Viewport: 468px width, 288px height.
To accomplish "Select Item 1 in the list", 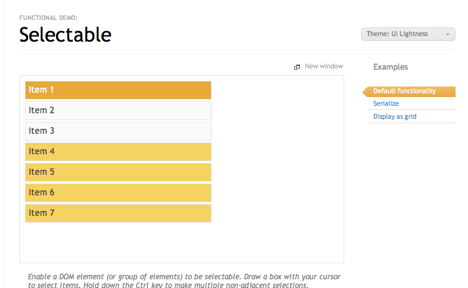I will click(x=118, y=90).
